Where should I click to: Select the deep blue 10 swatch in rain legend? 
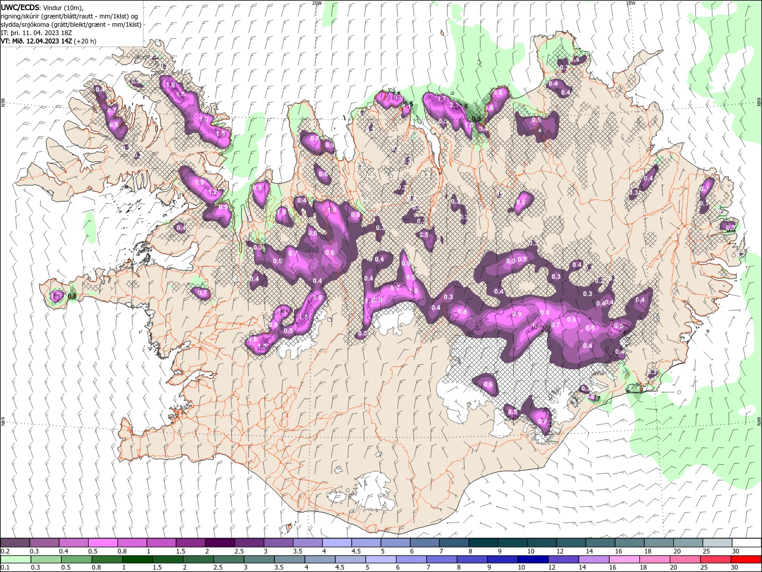tap(533, 559)
